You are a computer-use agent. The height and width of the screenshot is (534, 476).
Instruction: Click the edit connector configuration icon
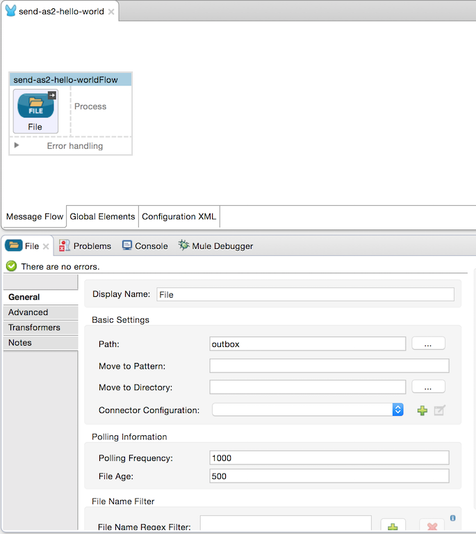pyautogui.click(x=439, y=410)
